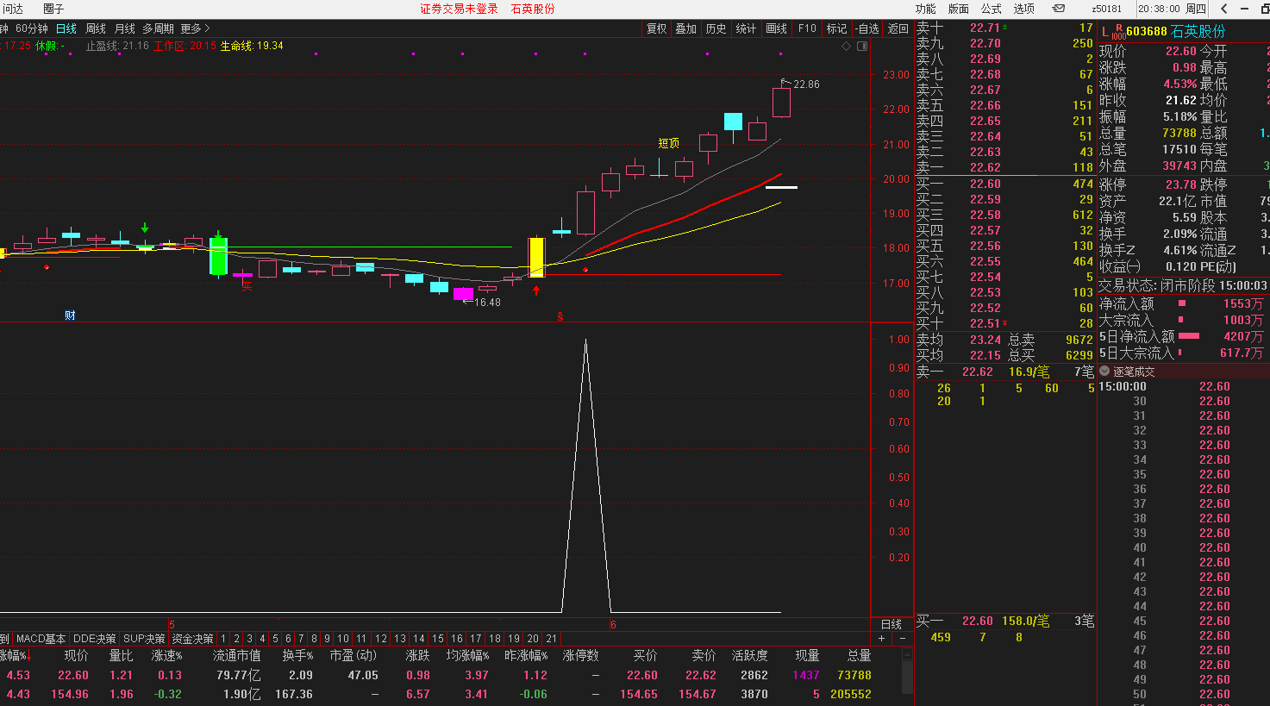Switch to the 60分钟 period
Viewport: 1270px width, 706px height.
pos(32,28)
